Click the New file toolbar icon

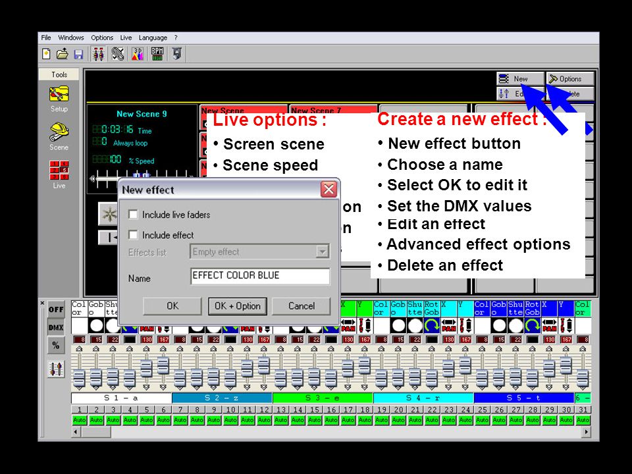click(x=46, y=53)
